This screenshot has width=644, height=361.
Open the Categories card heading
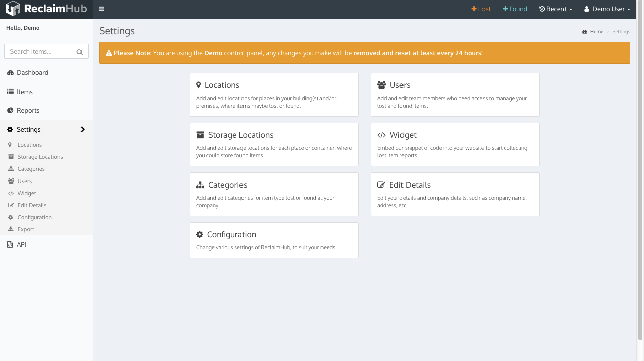click(227, 185)
